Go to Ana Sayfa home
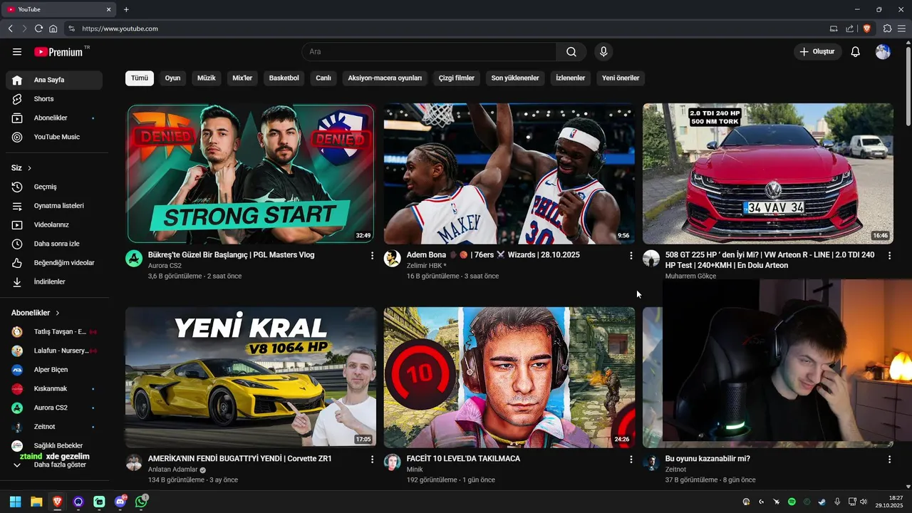The width and height of the screenshot is (912, 513). pos(54,80)
